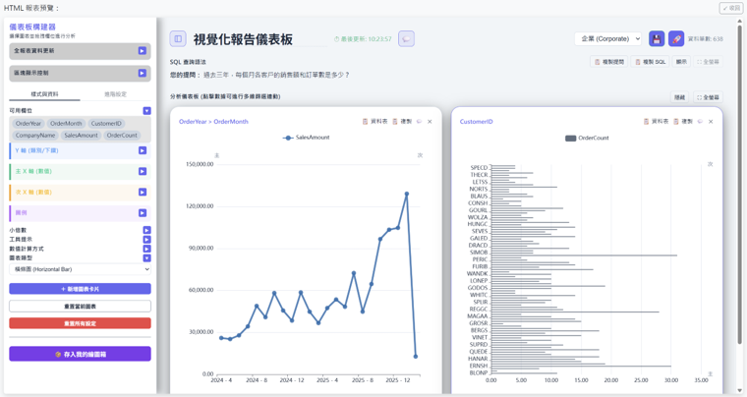Click the peak data point on SalesAmount line
This screenshot has width=747, height=397.
tap(407, 194)
